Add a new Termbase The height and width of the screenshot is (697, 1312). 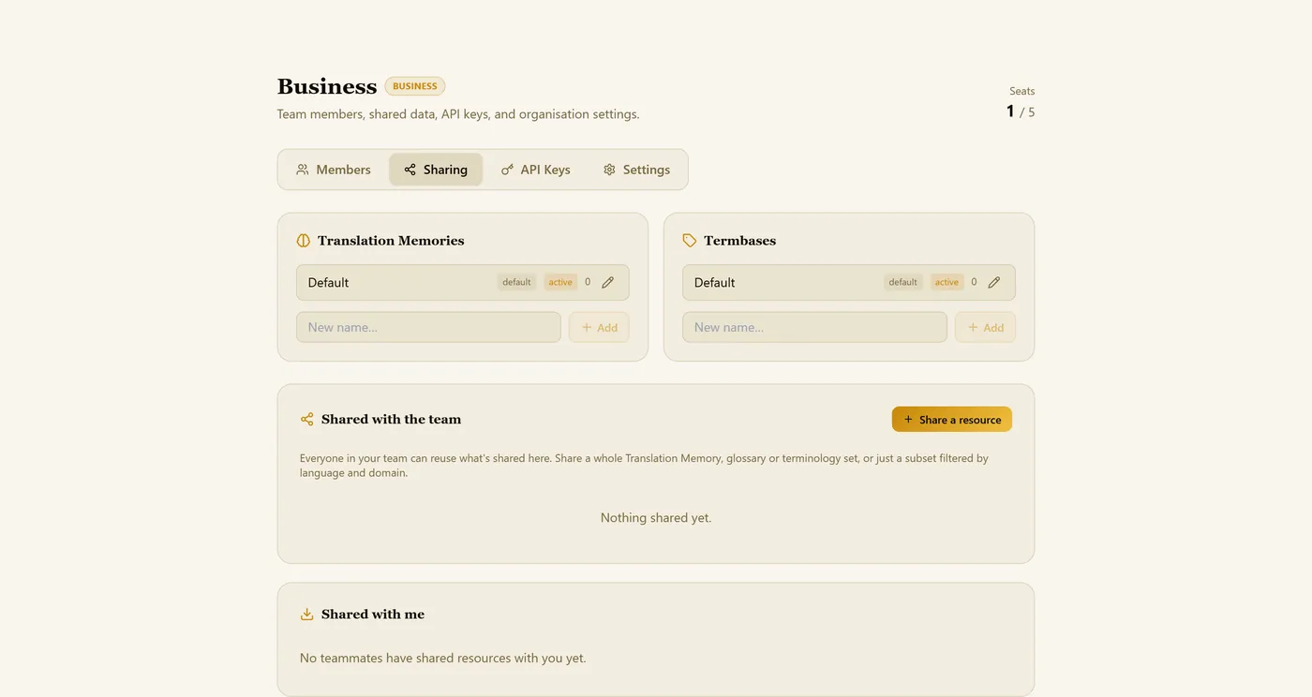(x=985, y=328)
